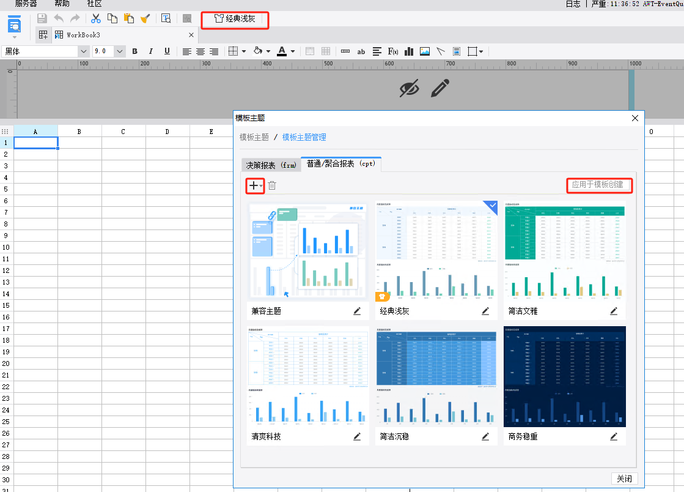
Task: Expand the font color dropdown arrow
Action: (293, 51)
